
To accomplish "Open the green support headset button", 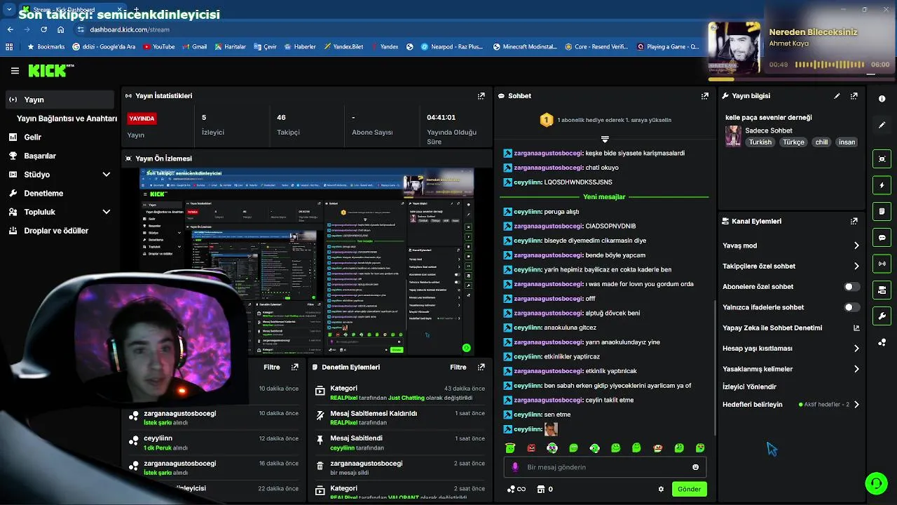I will 875,483.
